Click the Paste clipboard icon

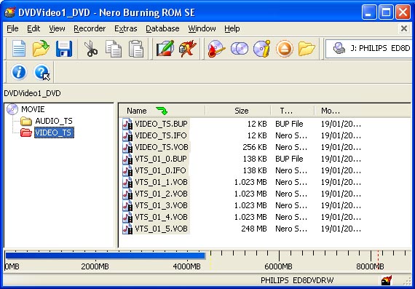pyautogui.click(x=136, y=49)
